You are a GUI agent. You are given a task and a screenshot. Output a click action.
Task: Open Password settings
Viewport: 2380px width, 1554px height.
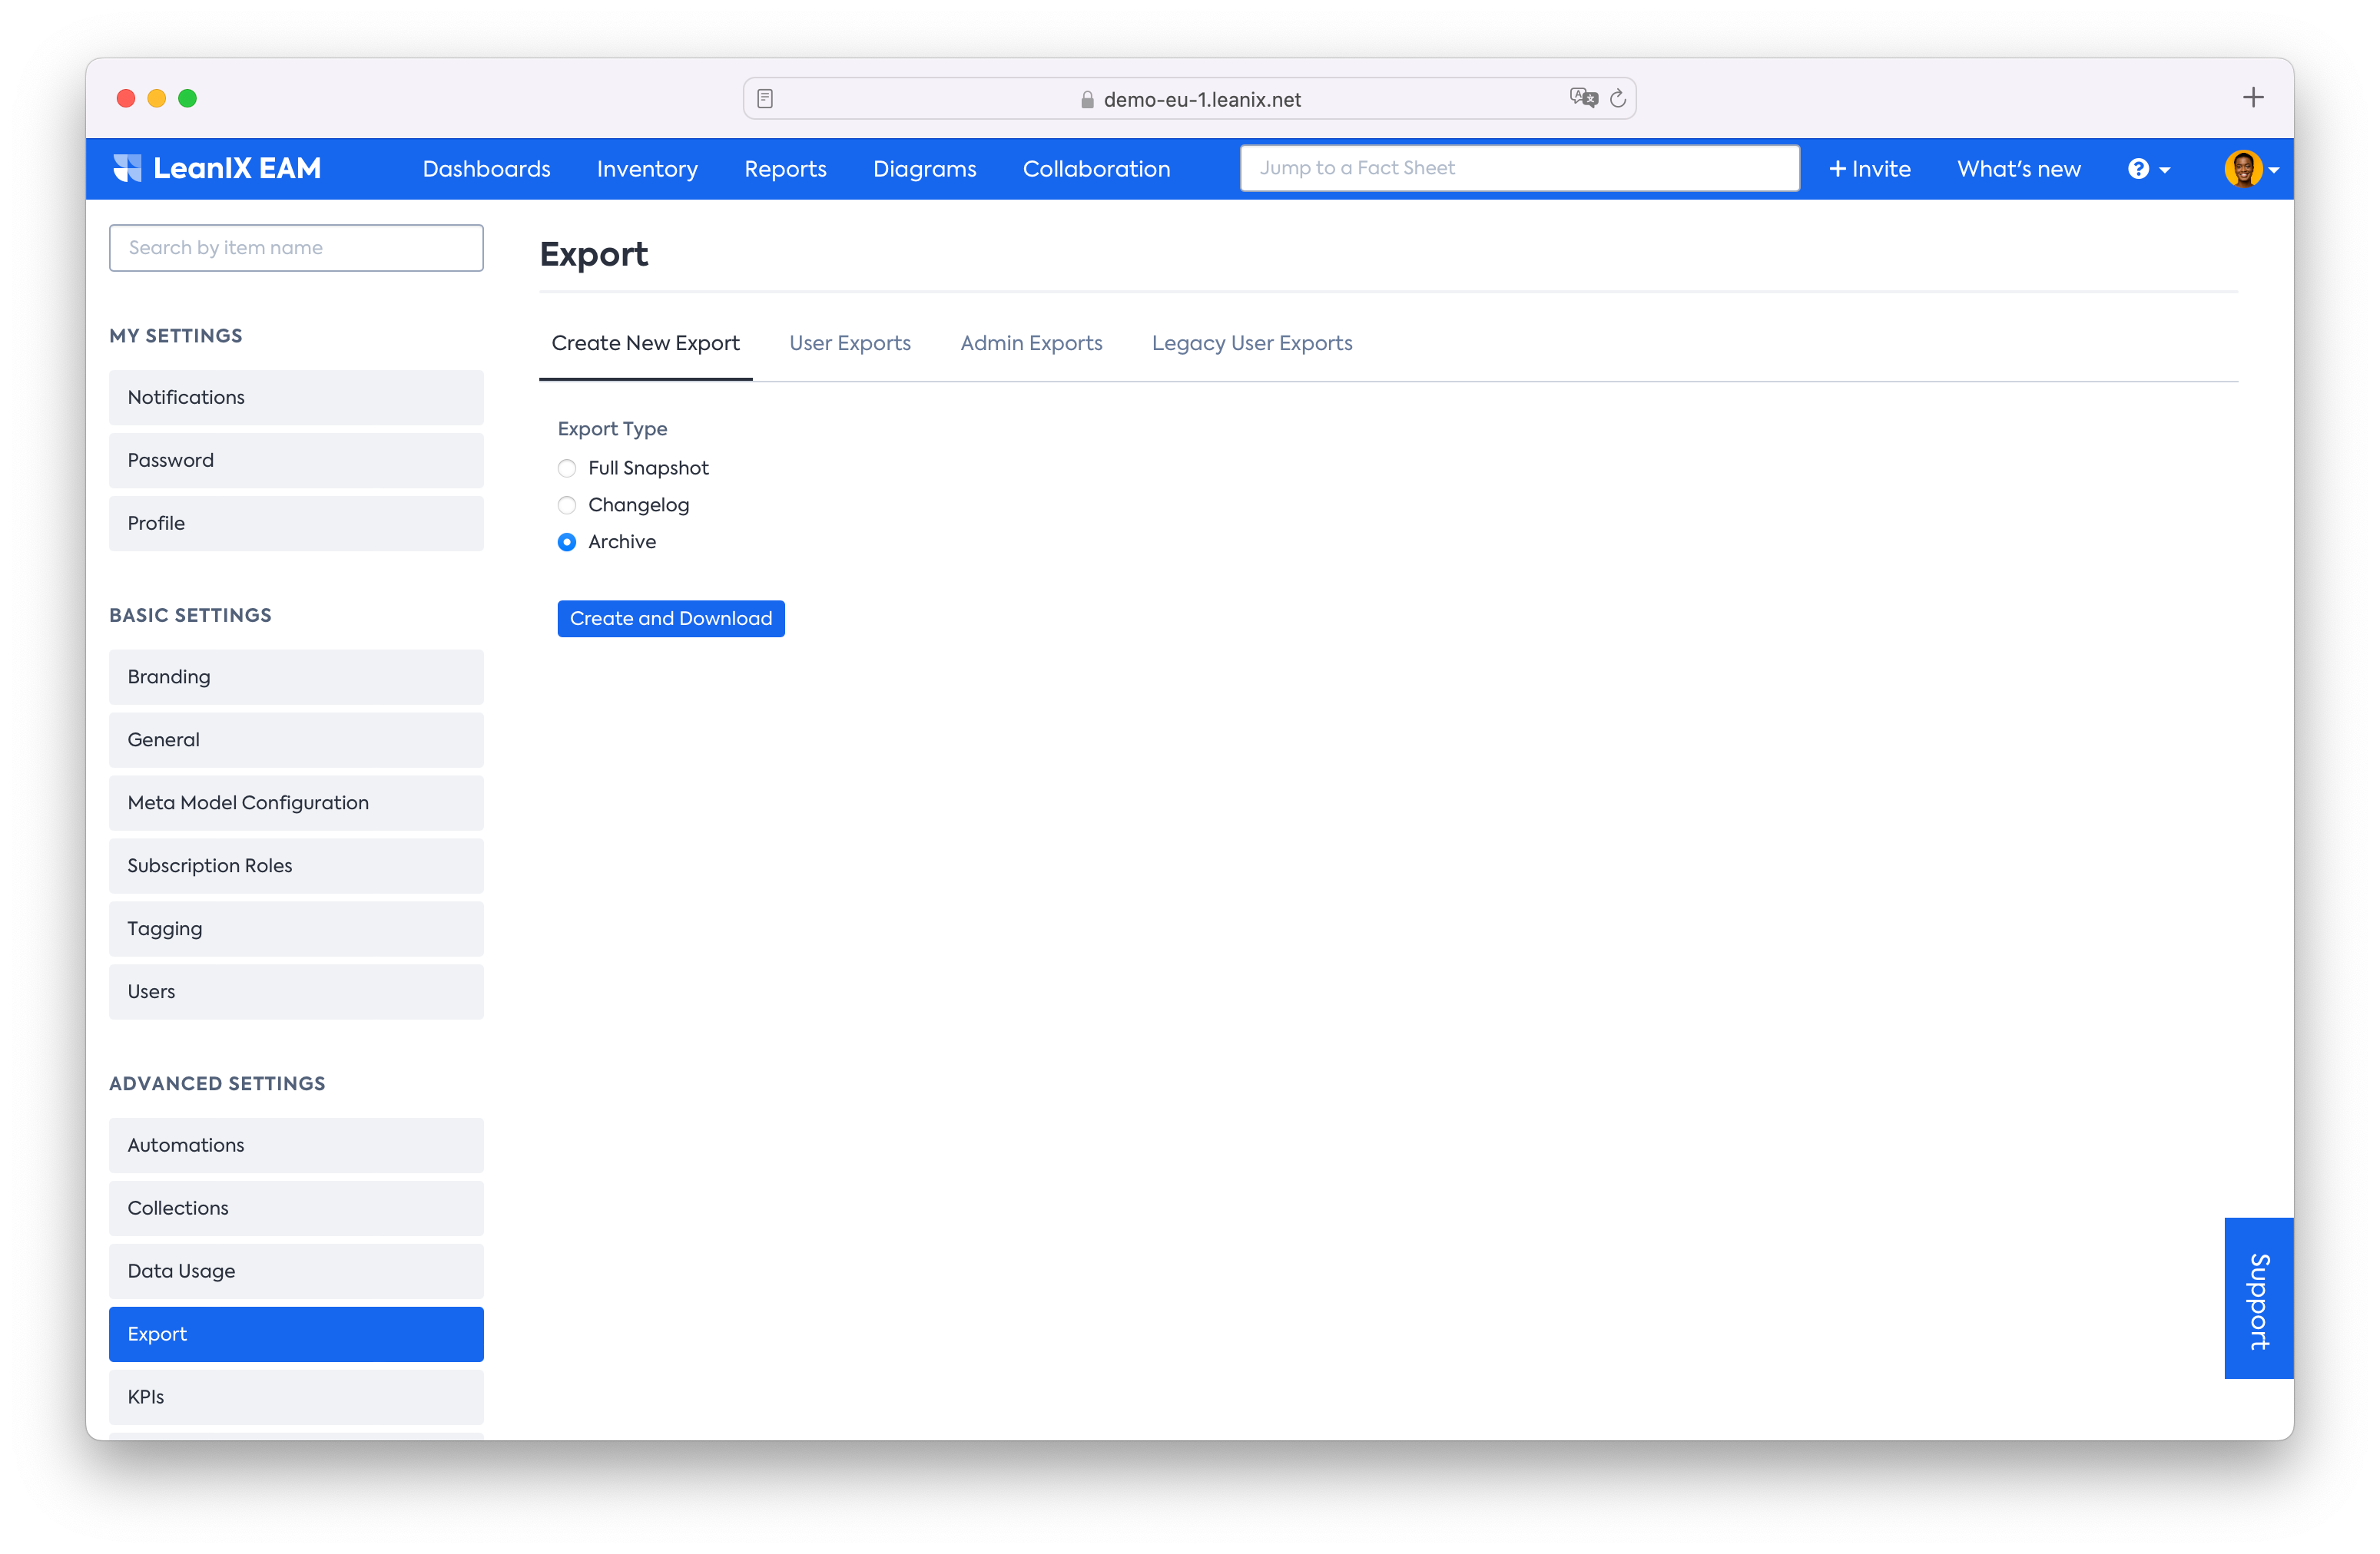(x=296, y=461)
